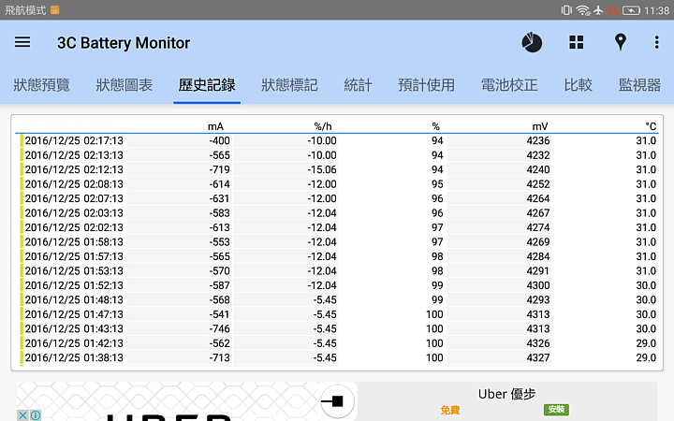Select row 2016/12/25 01:53:13
The width and height of the screenshot is (674, 421).
pyautogui.click(x=339, y=270)
